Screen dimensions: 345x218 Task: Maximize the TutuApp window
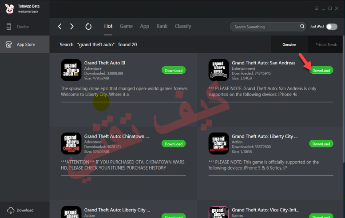pos(330,8)
